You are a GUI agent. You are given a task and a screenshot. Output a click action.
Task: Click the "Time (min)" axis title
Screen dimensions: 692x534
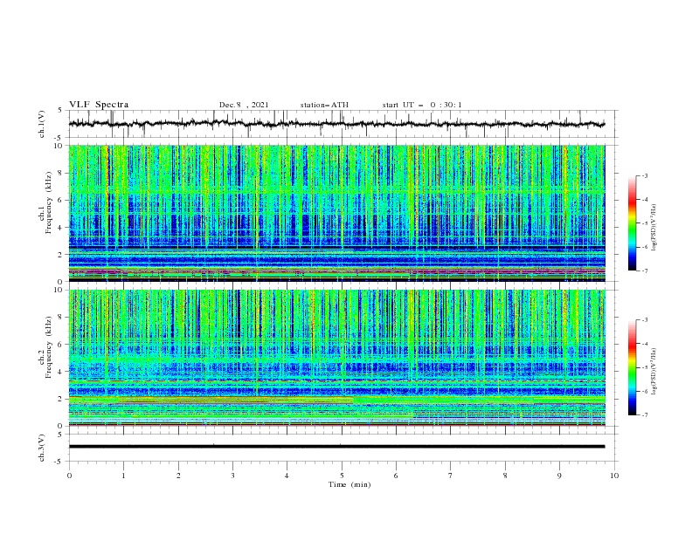(349, 484)
